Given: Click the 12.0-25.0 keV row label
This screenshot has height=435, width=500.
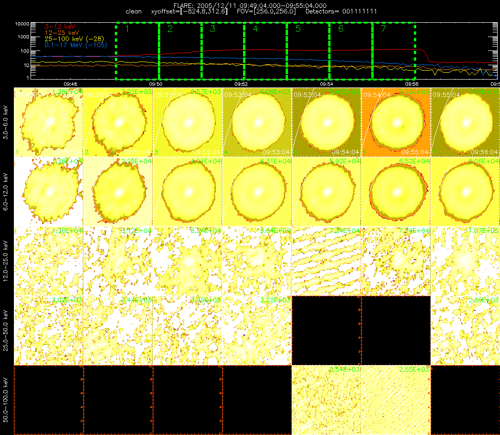Looking at the screenshot, I should pyautogui.click(x=6, y=261).
